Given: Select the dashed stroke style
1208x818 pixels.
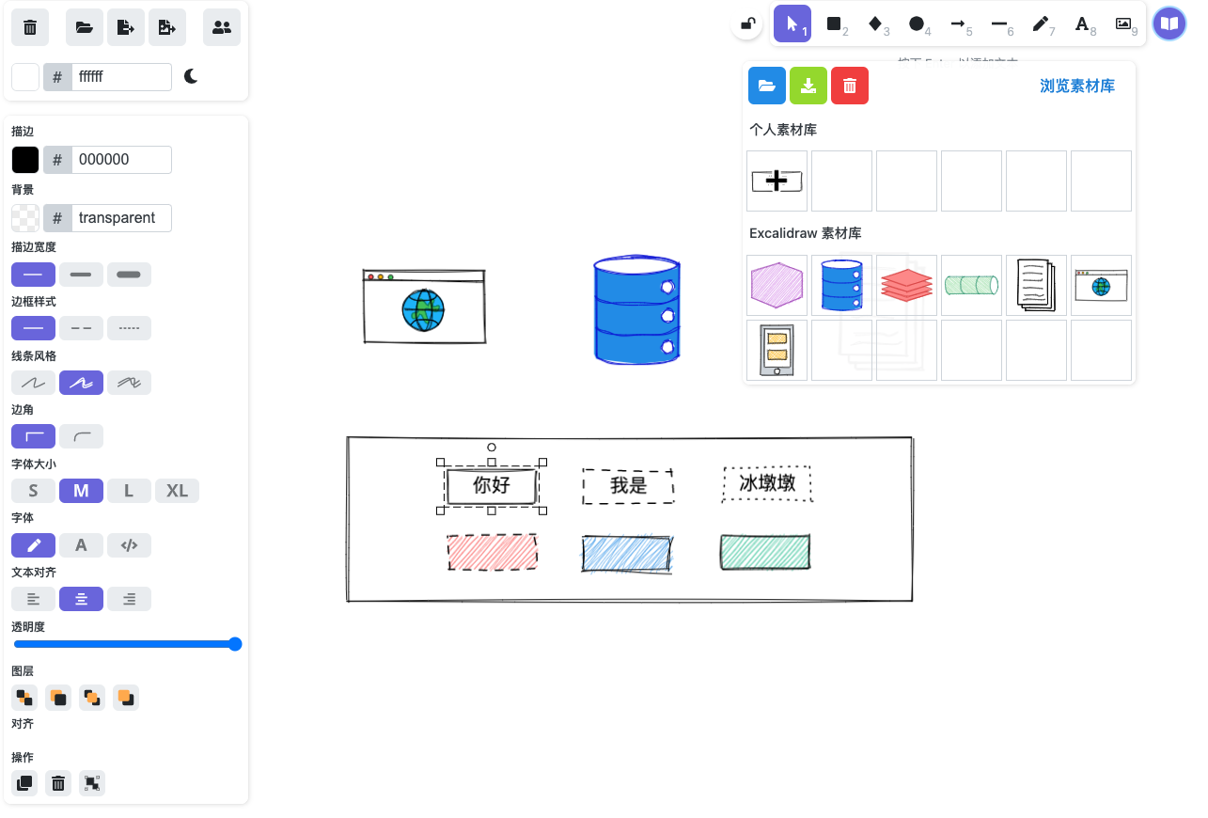Looking at the screenshot, I should (x=81, y=328).
